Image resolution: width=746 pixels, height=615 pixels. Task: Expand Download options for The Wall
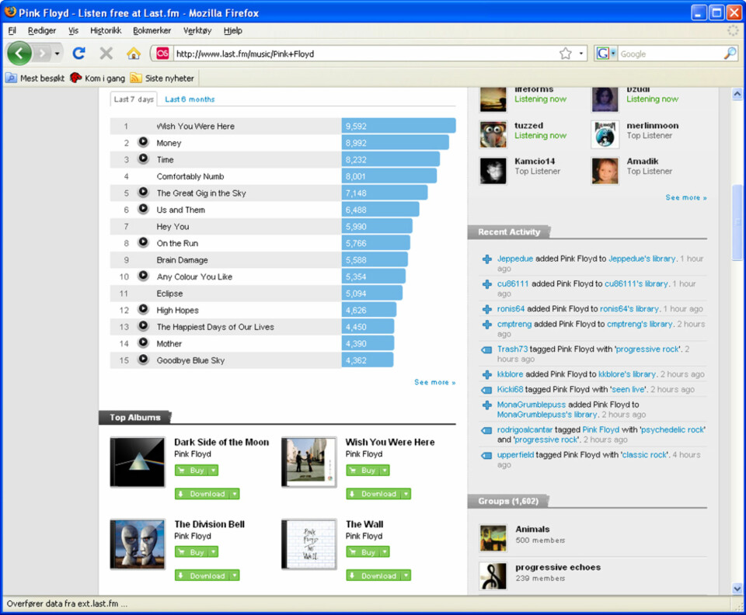(406, 575)
